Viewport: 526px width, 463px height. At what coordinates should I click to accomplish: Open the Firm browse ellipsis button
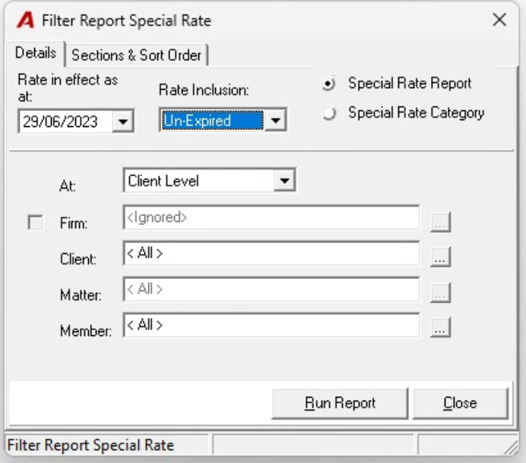click(440, 222)
